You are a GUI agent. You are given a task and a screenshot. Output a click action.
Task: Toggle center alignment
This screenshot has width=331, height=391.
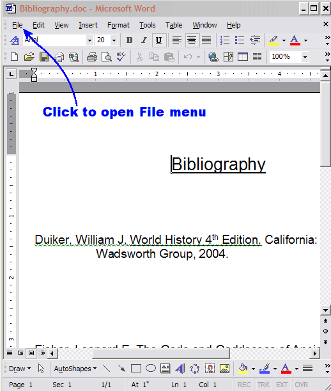tap(192, 40)
